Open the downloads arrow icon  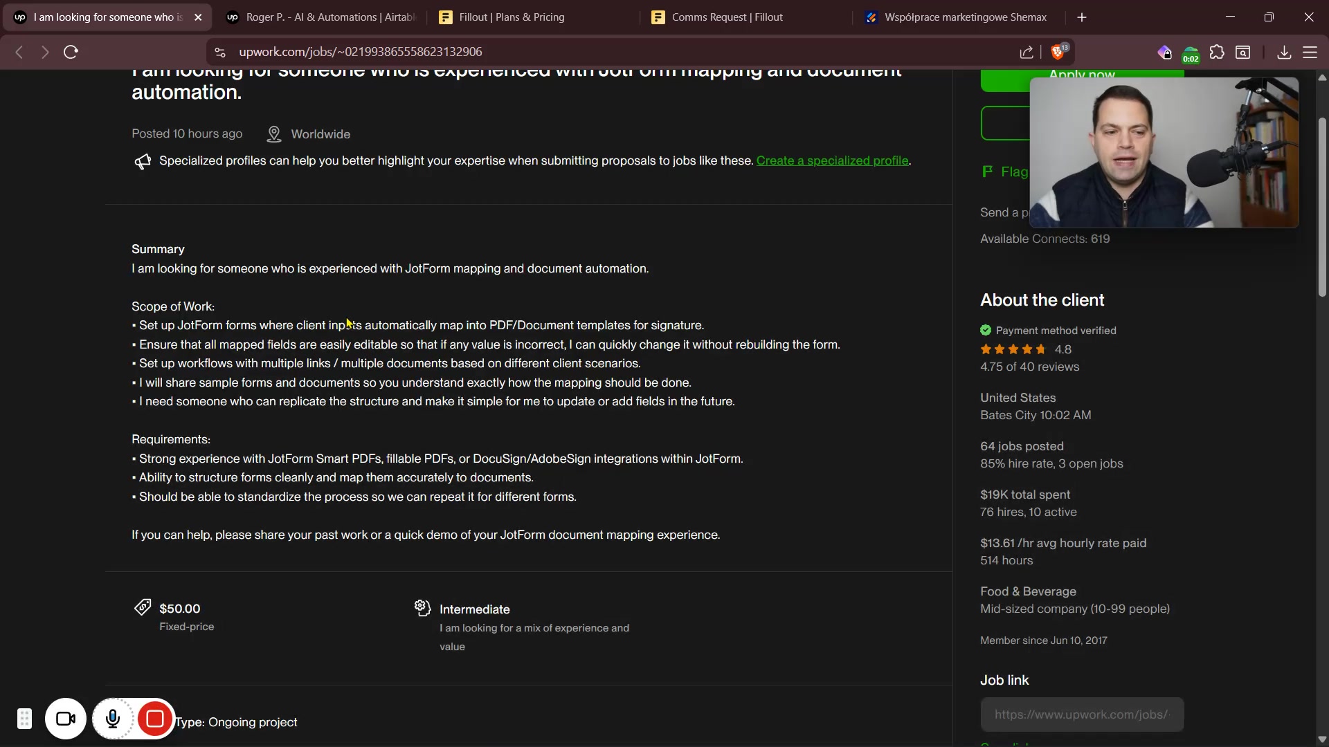[1284, 53]
